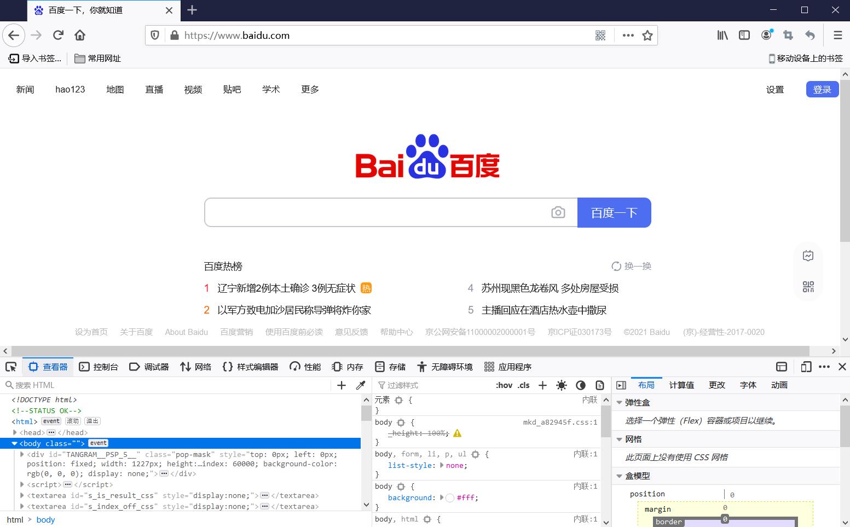Expand the list-style property value
This screenshot has width=850, height=527.
442,465
